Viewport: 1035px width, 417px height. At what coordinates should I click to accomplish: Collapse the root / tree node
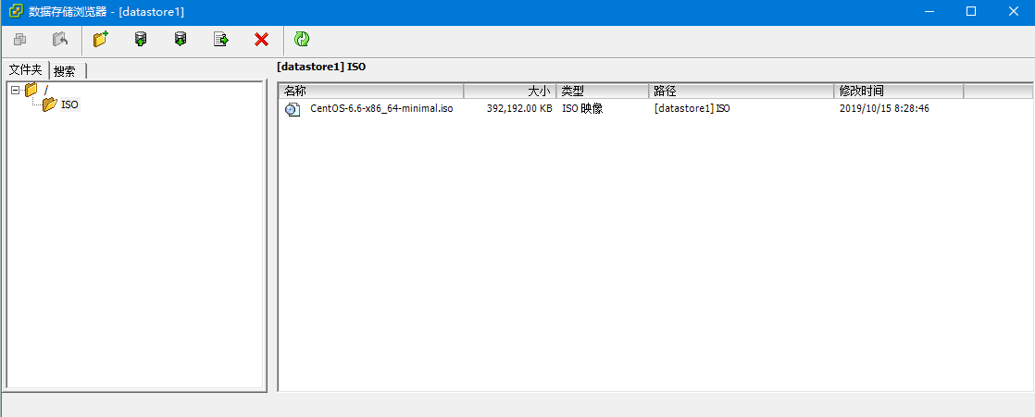tap(15, 91)
